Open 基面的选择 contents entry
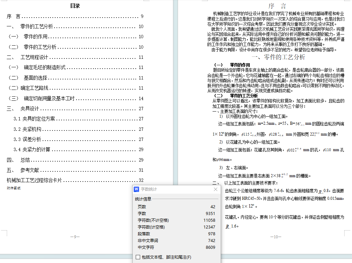 75,78
